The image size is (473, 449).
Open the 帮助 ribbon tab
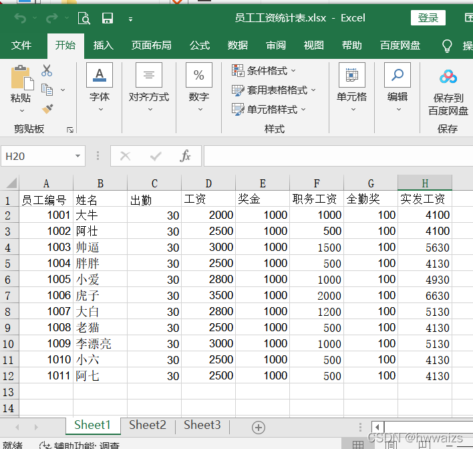click(x=351, y=46)
